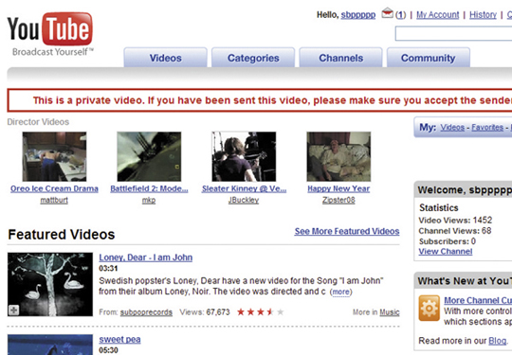Click the plus icon on Loney, Dear thumbnail

click(x=13, y=310)
